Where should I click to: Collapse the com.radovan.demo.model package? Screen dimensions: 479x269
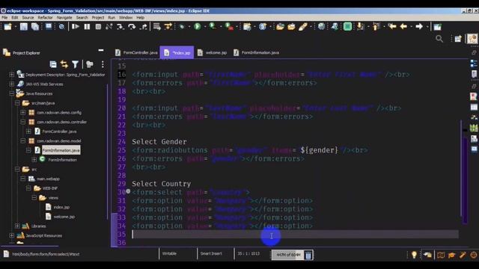(x=23, y=140)
